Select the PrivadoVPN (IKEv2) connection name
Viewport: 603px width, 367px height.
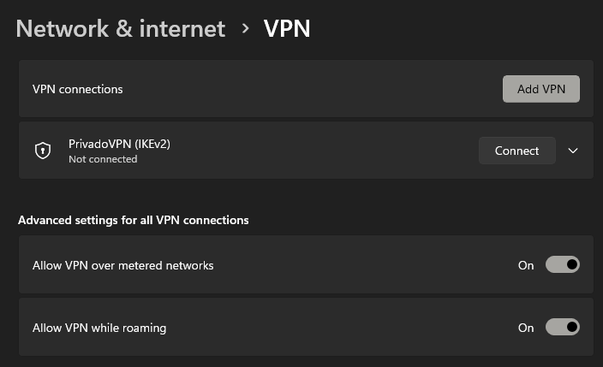pyautogui.click(x=119, y=144)
